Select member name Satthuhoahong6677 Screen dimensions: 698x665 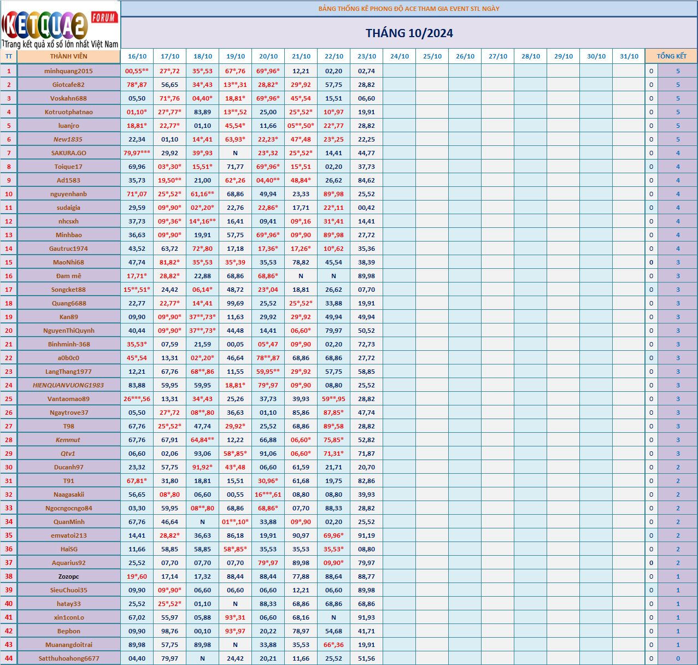pyautogui.click(x=69, y=658)
